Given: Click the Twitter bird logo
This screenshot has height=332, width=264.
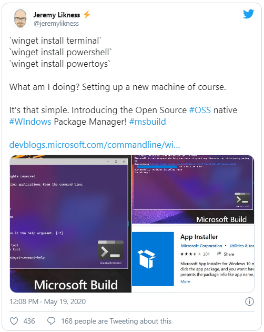Looking at the screenshot, I should coord(248,14).
